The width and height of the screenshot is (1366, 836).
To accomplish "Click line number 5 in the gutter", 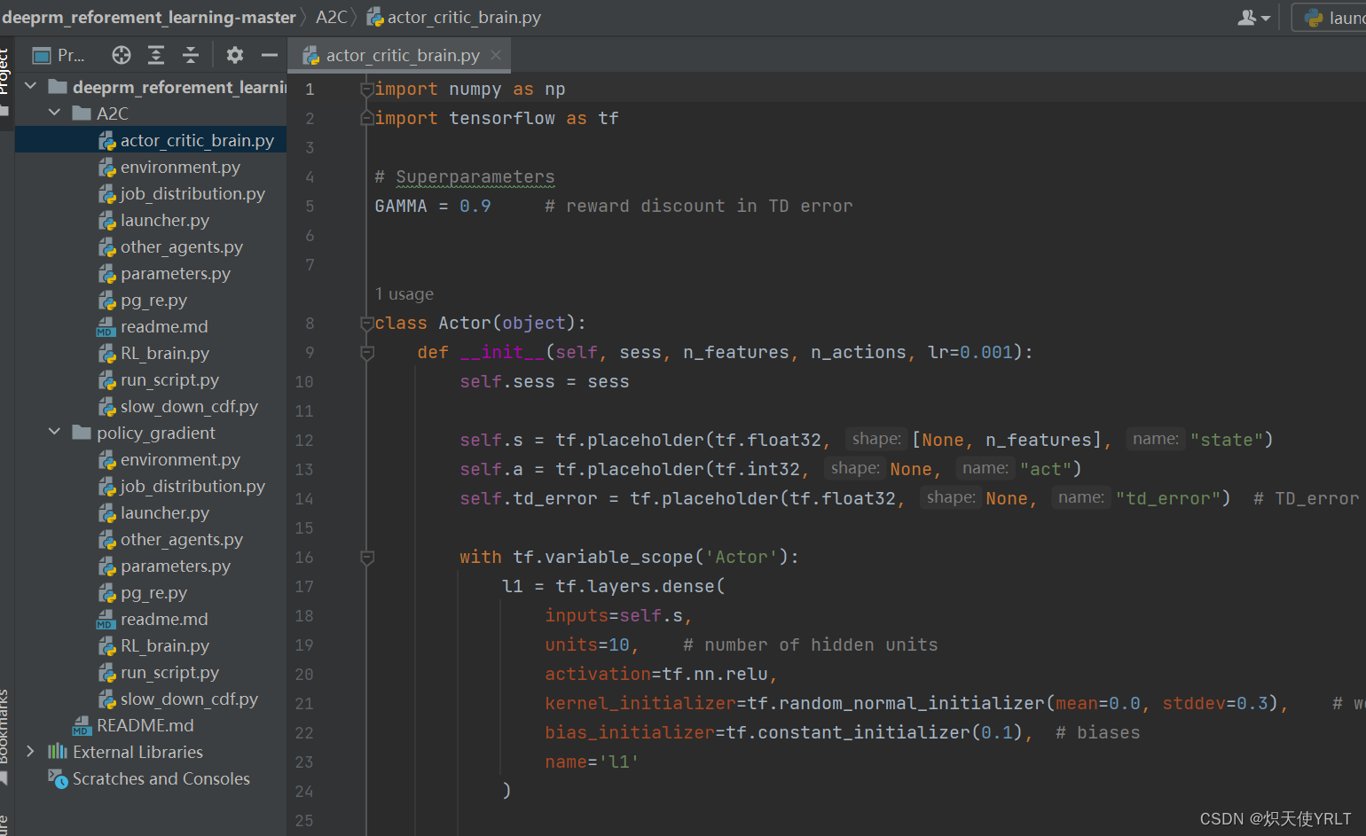I will coord(310,207).
